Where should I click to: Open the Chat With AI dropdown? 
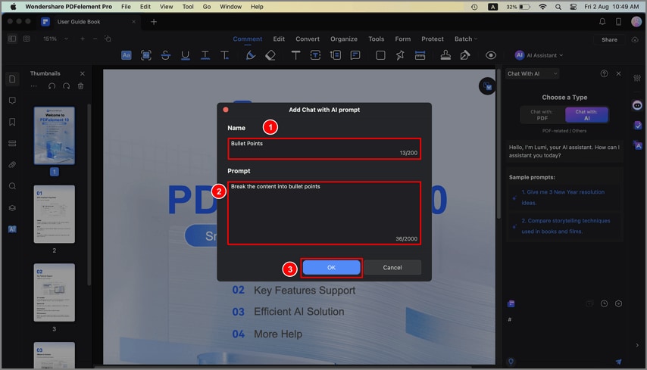(533, 73)
